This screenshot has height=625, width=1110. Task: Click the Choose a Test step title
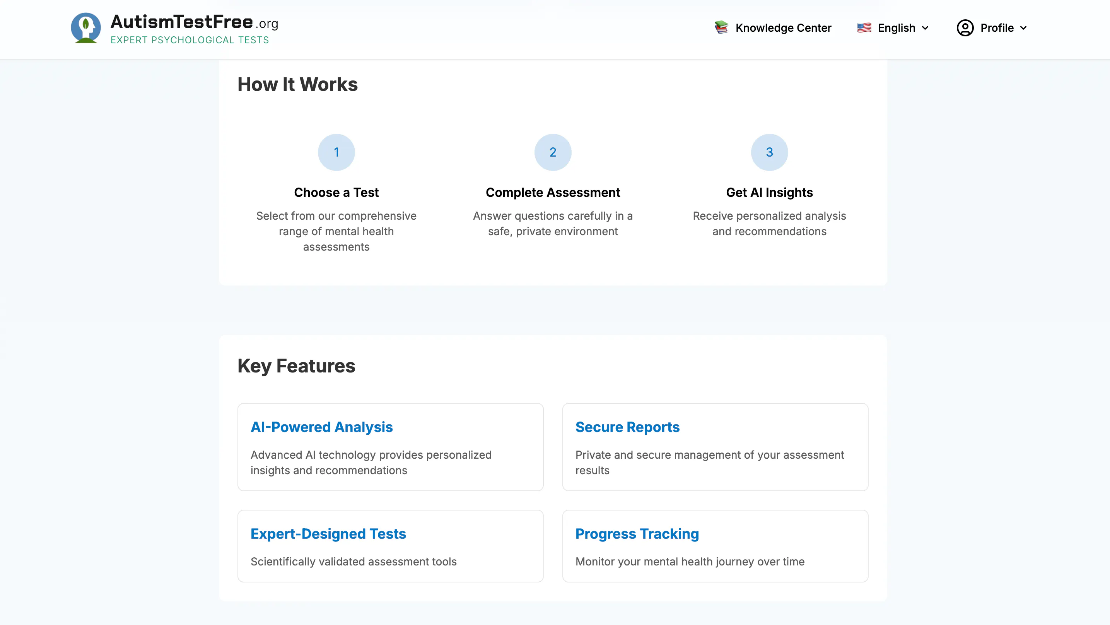click(336, 192)
